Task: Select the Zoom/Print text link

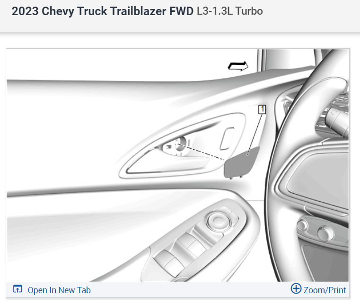Action: pyautogui.click(x=325, y=290)
